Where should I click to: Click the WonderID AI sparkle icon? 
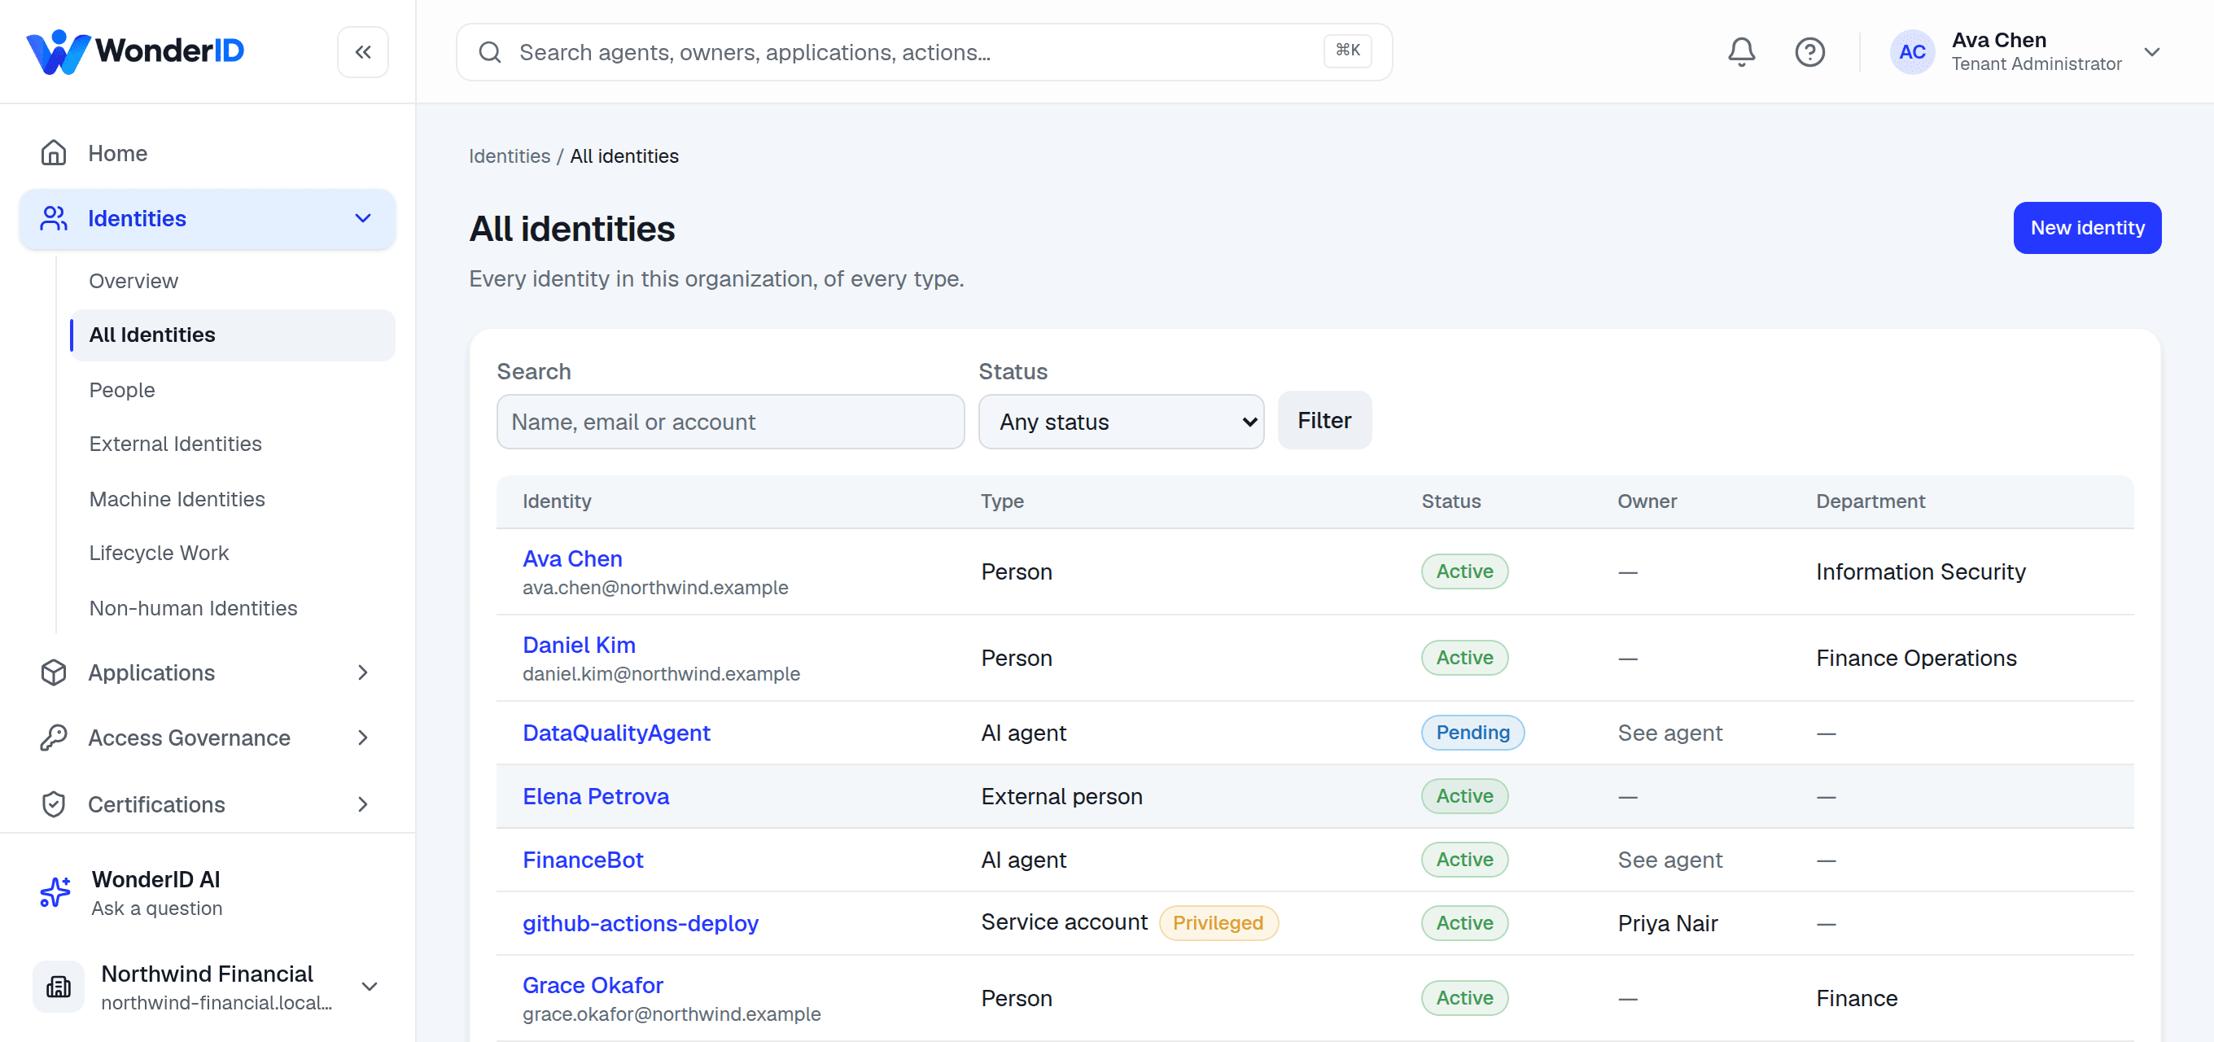click(56, 892)
